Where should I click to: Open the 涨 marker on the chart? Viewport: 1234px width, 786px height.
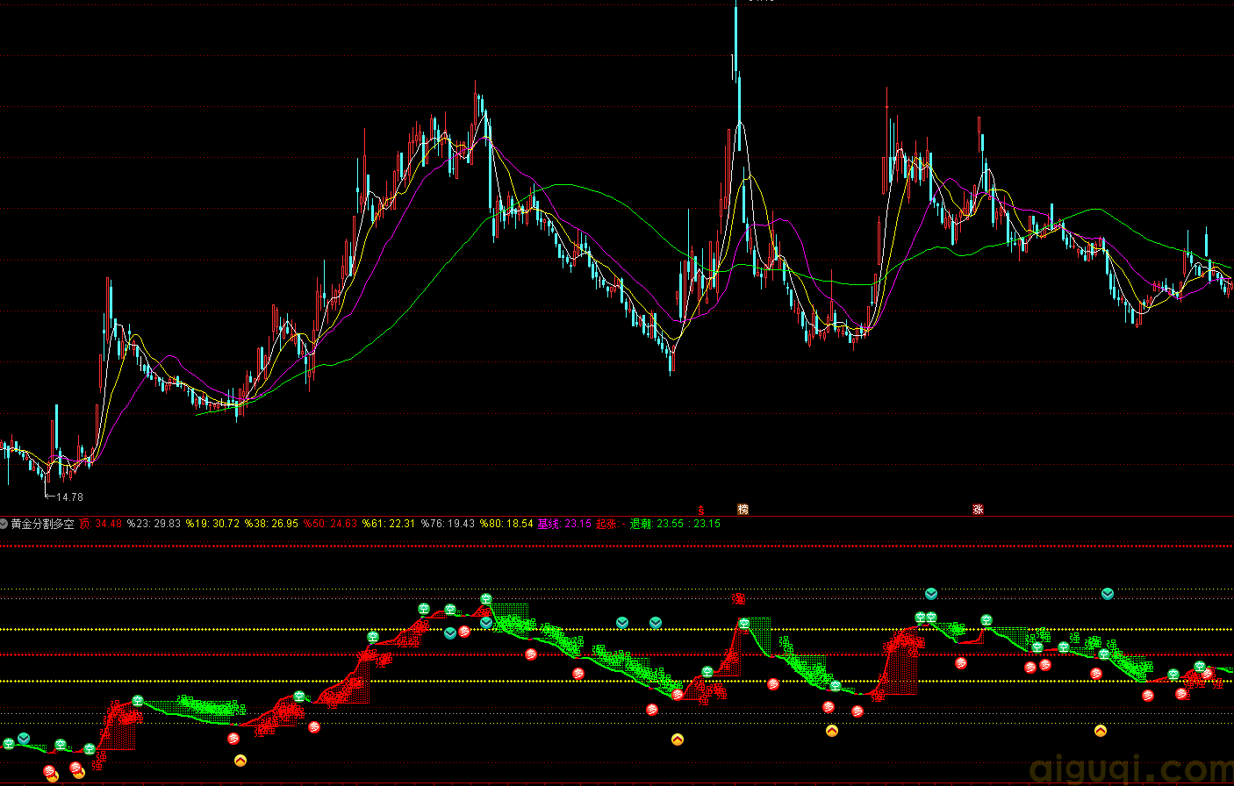pos(978,509)
